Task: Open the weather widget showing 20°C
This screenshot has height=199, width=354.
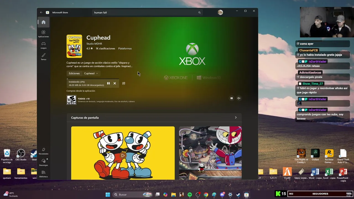Action: (x=11, y=195)
